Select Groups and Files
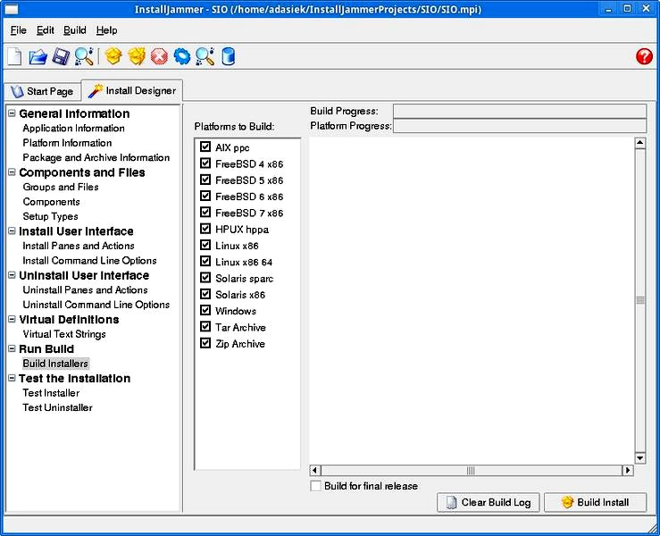Screen dimensions: 660x536 61,187
